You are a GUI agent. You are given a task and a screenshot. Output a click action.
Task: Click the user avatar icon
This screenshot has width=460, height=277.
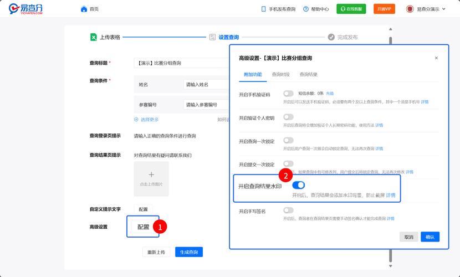pos(410,9)
